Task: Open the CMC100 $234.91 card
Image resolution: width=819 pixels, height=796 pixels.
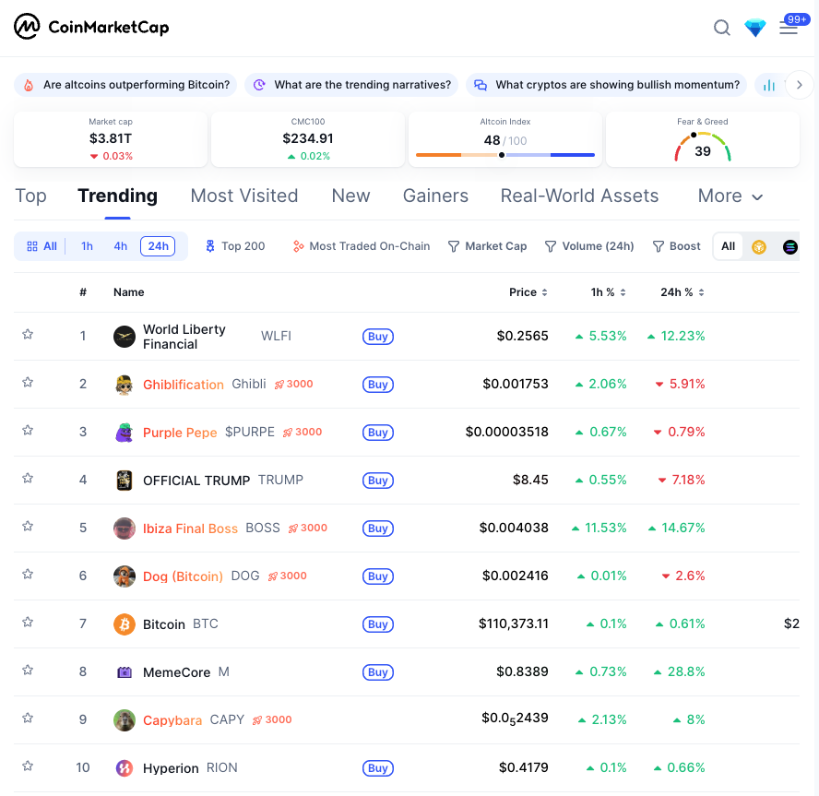Action: pyautogui.click(x=308, y=139)
